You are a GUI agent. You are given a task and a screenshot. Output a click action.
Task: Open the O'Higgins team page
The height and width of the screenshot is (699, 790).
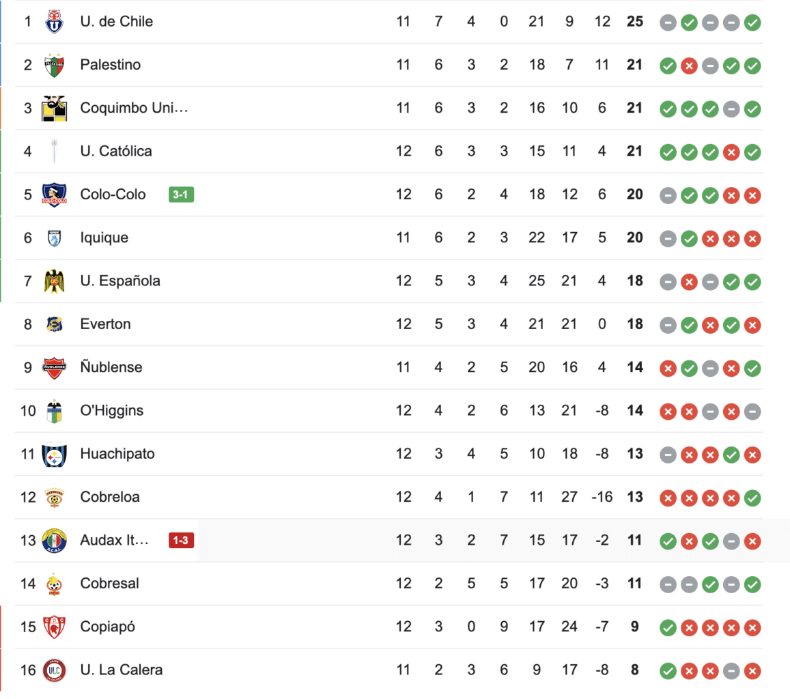[x=112, y=411]
